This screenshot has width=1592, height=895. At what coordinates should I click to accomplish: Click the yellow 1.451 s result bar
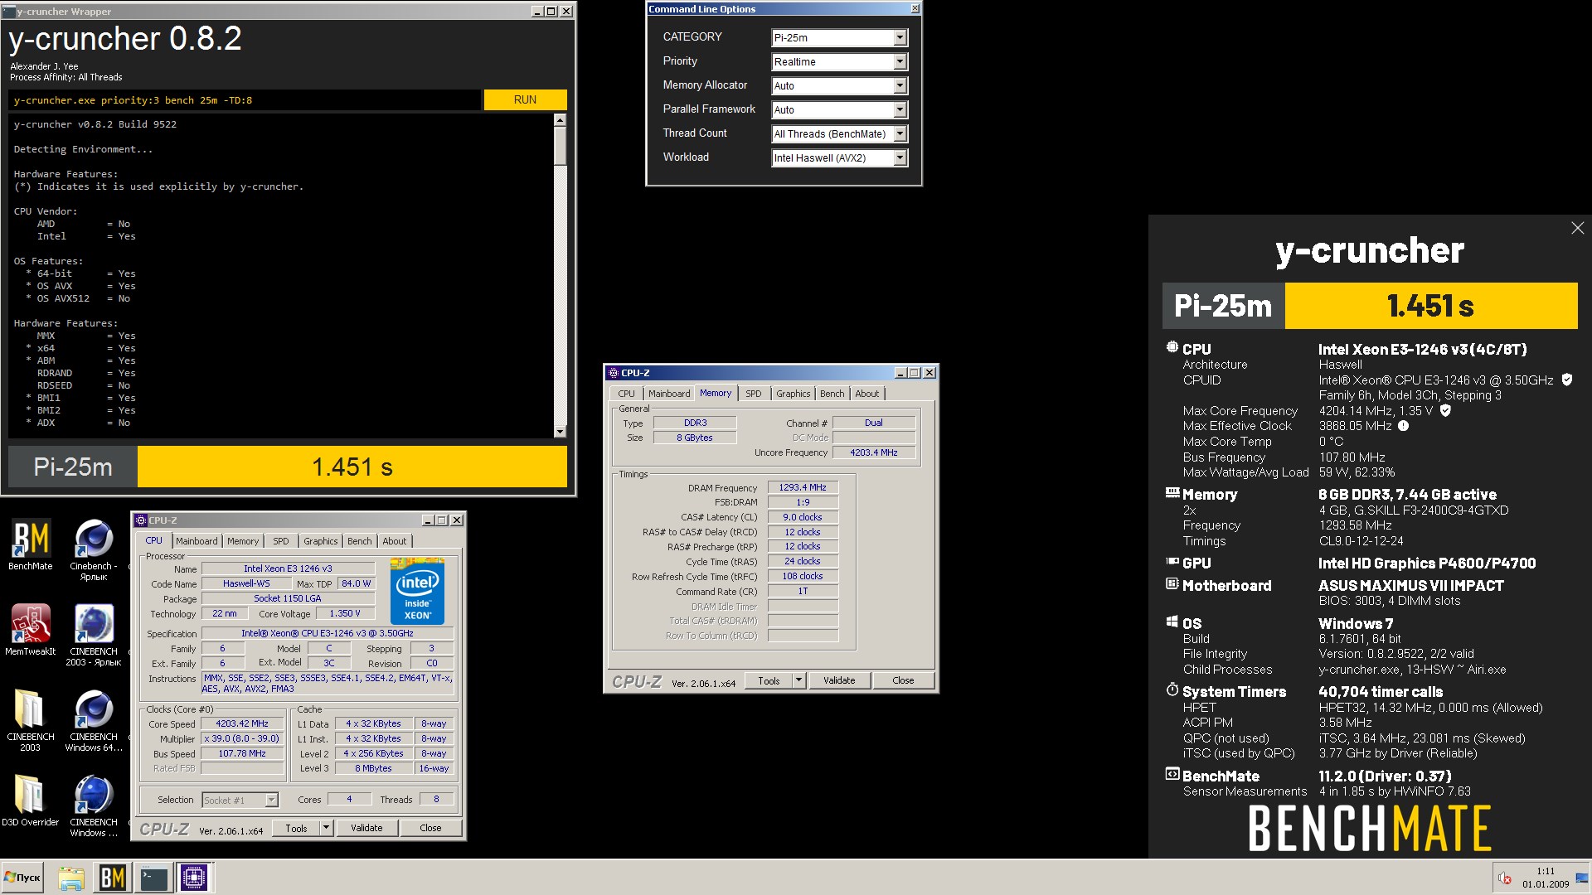pyautogui.click(x=352, y=467)
